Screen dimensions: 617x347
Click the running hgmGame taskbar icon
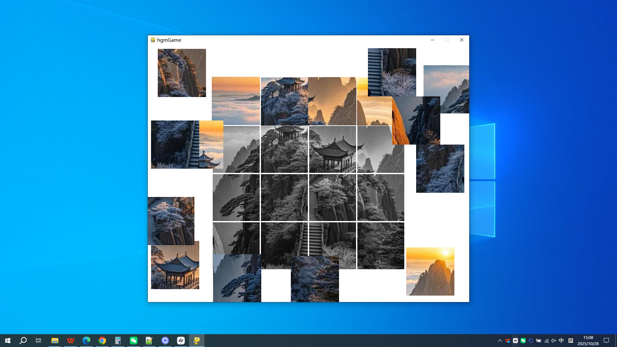[x=197, y=340]
